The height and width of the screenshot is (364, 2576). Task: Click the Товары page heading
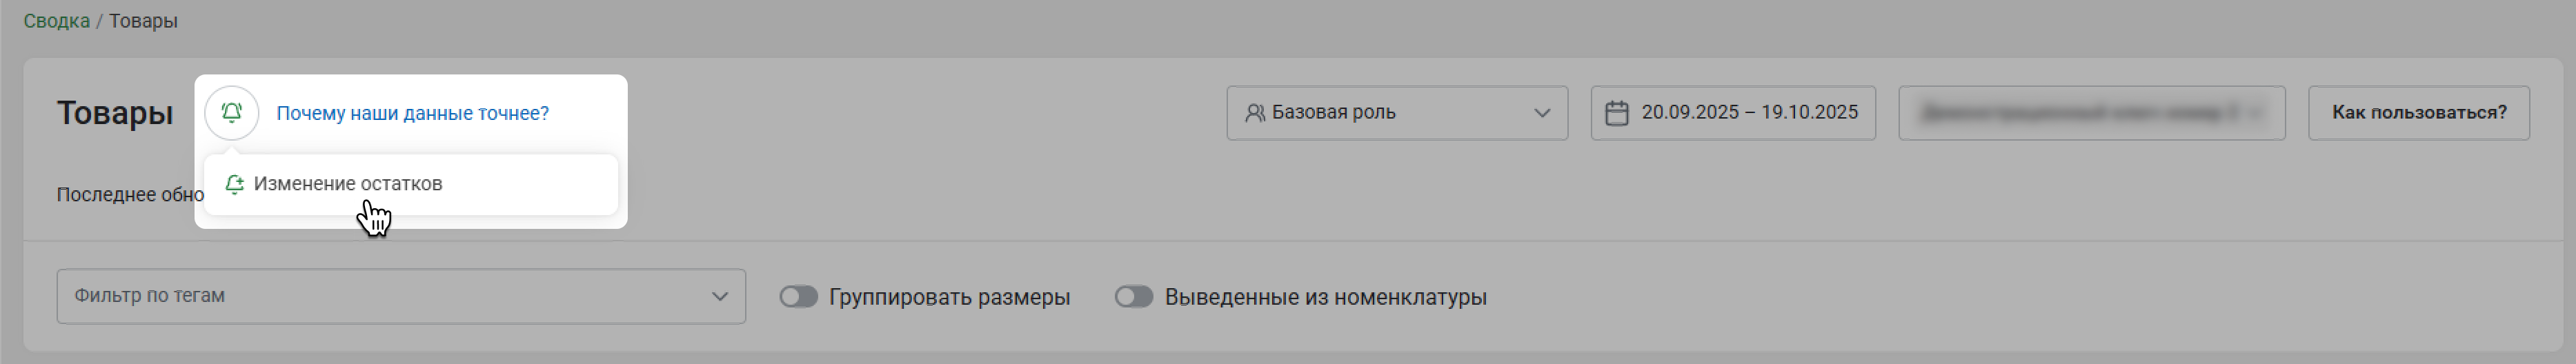(115, 113)
